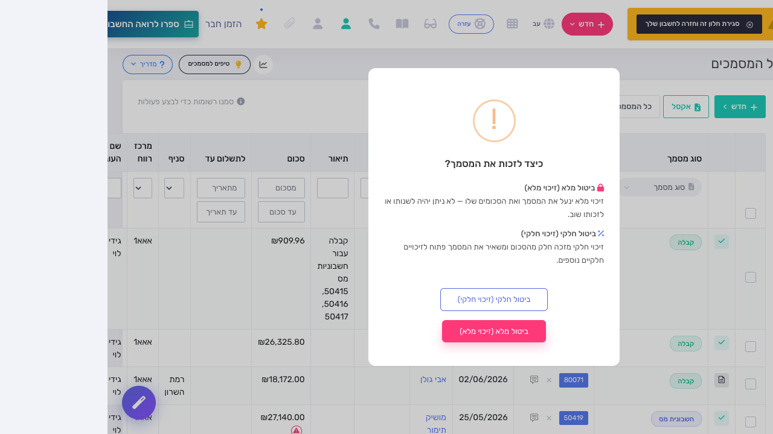Click the gold star favorites icon
This screenshot has height=434, width=773.
pyautogui.click(x=261, y=24)
